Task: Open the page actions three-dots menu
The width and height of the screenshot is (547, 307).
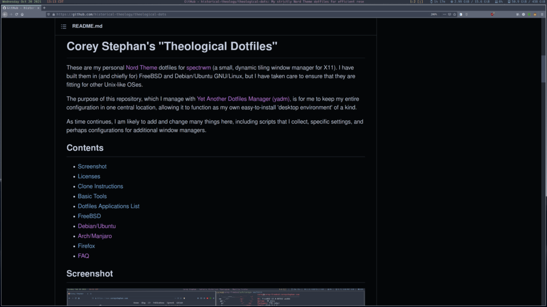Action: coord(444,14)
